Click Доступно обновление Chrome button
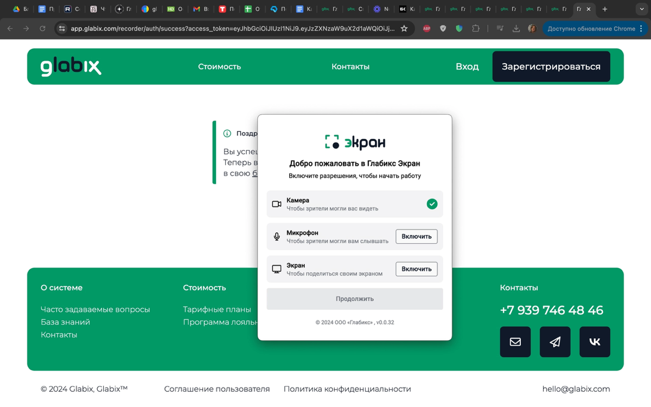 (591, 29)
